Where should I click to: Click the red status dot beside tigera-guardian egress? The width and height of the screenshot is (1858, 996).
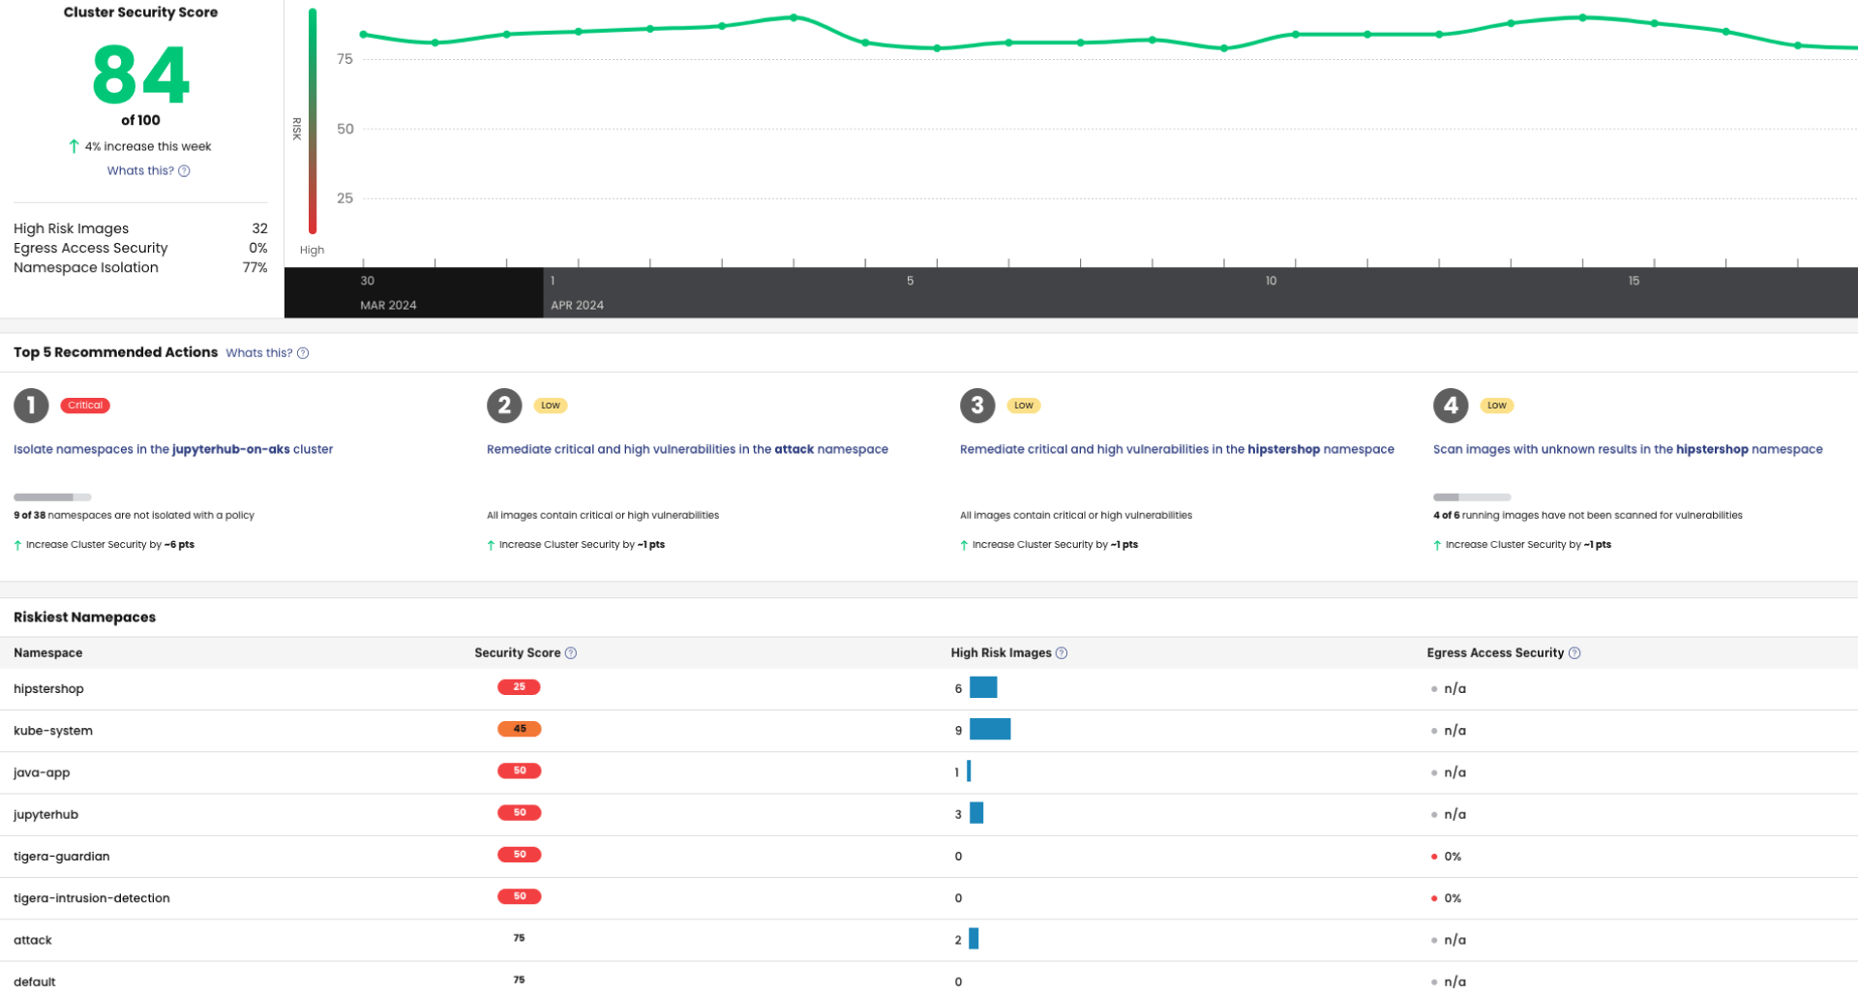pyautogui.click(x=1433, y=857)
